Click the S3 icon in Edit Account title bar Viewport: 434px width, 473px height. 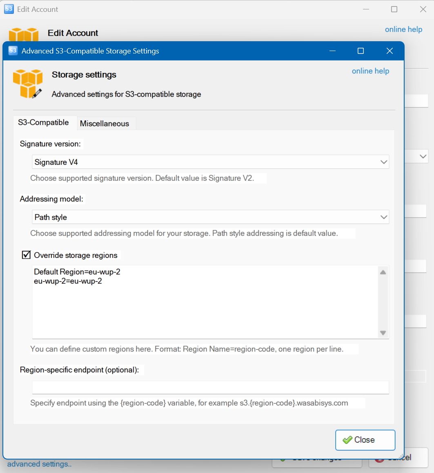click(9, 9)
